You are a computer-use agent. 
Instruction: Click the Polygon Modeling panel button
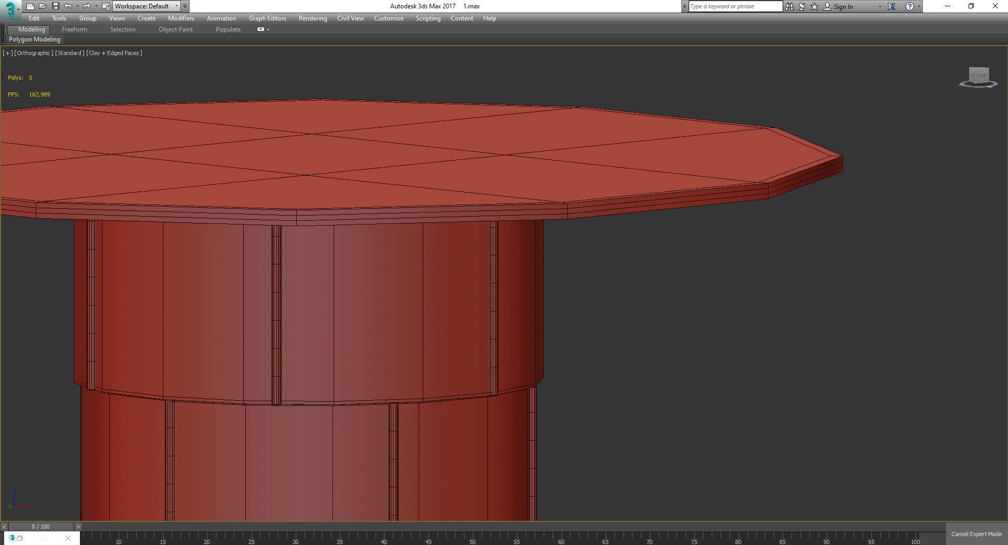point(35,39)
